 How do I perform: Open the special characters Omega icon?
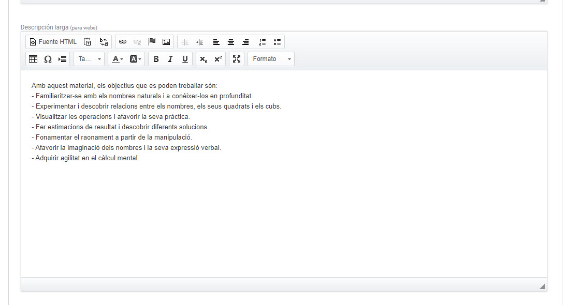point(48,59)
